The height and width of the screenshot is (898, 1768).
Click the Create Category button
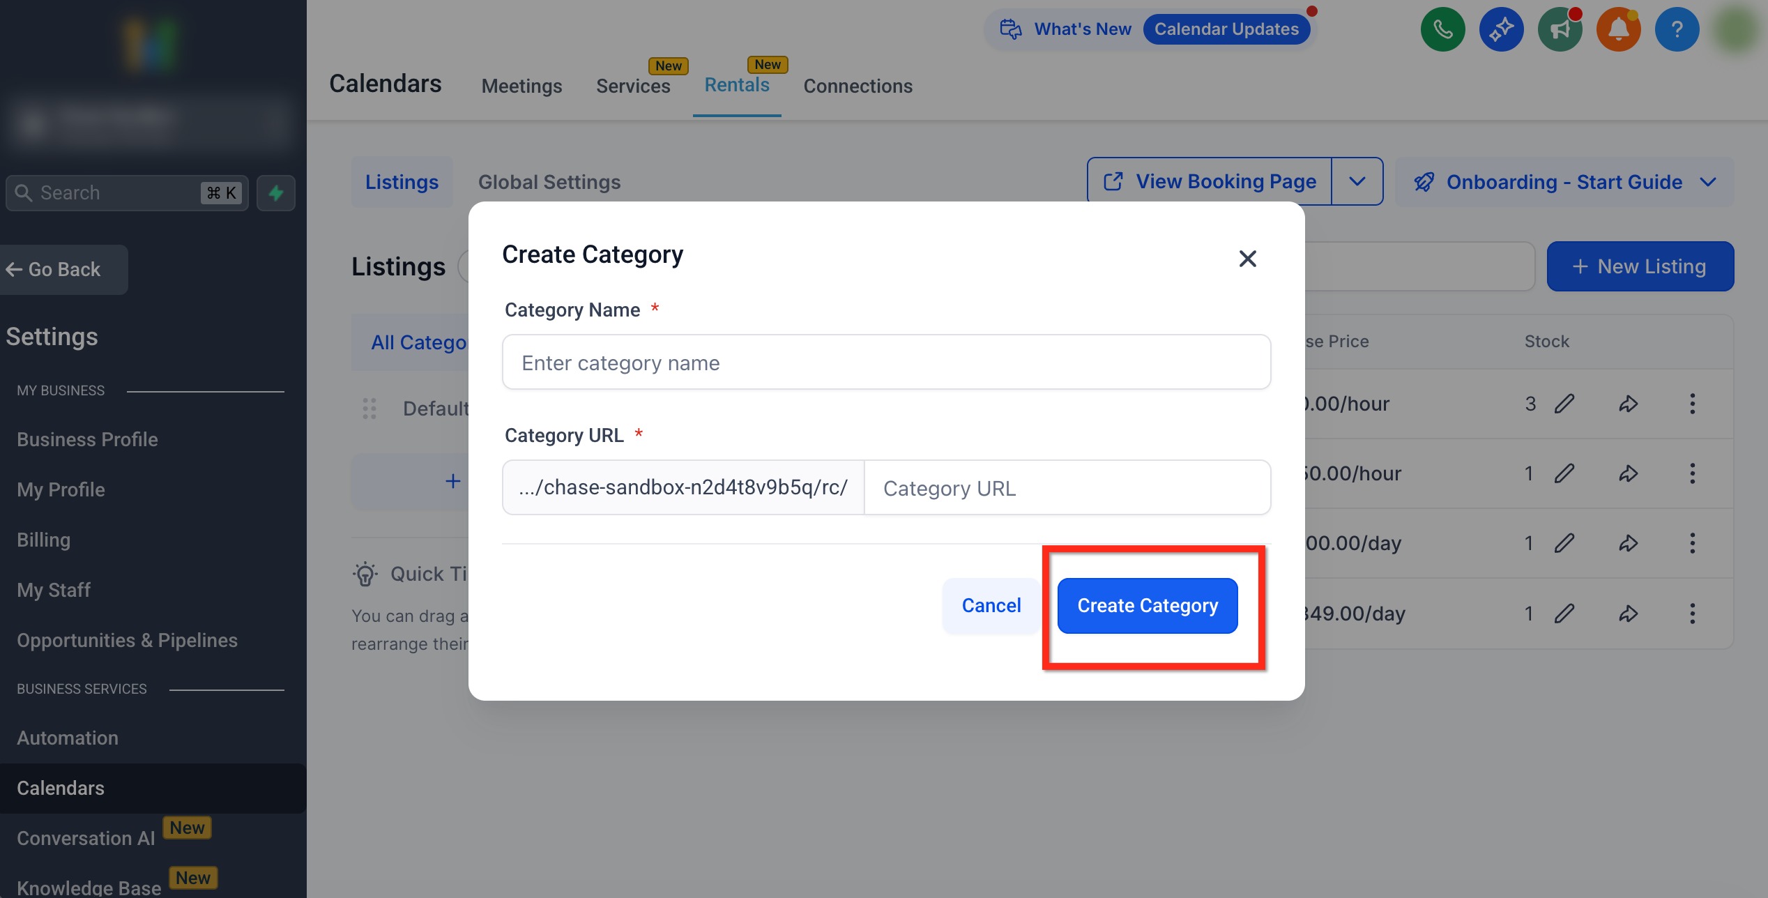(1147, 606)
